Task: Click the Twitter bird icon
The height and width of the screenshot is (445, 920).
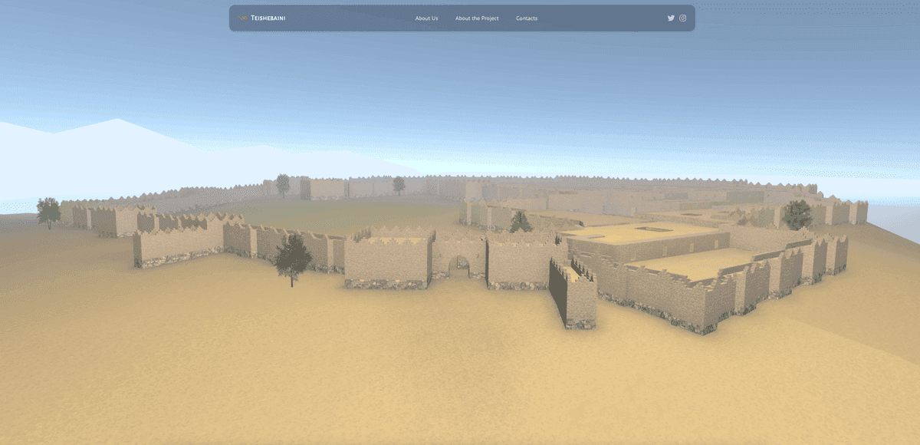Action: (671, 17)
